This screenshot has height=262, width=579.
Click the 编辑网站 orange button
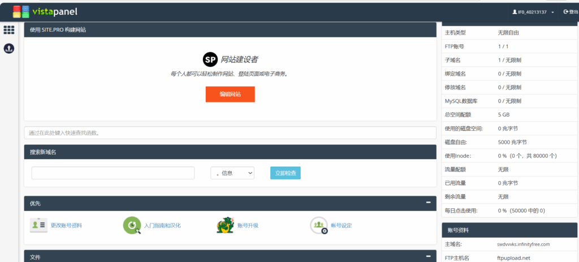230,95
